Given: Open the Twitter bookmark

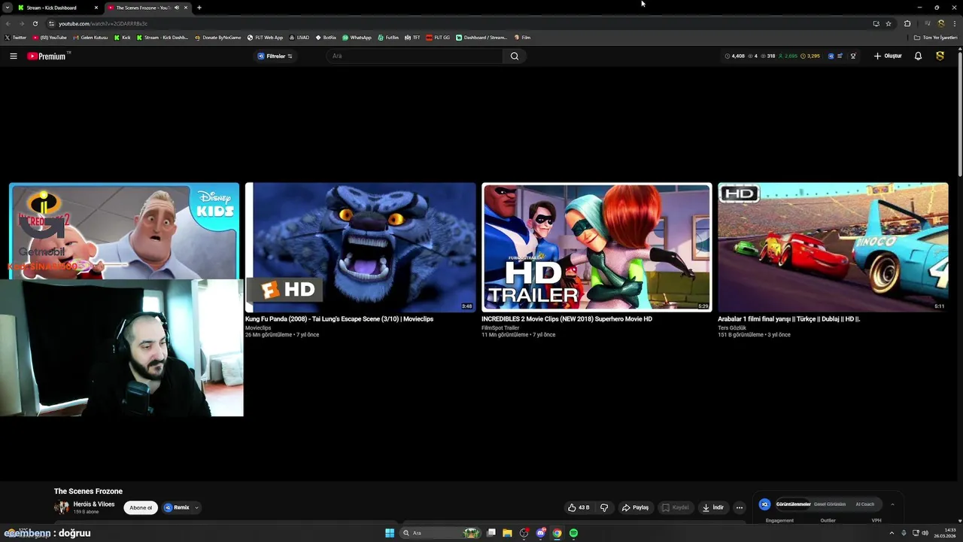Looking at the screenshot, I should point(15,37).
